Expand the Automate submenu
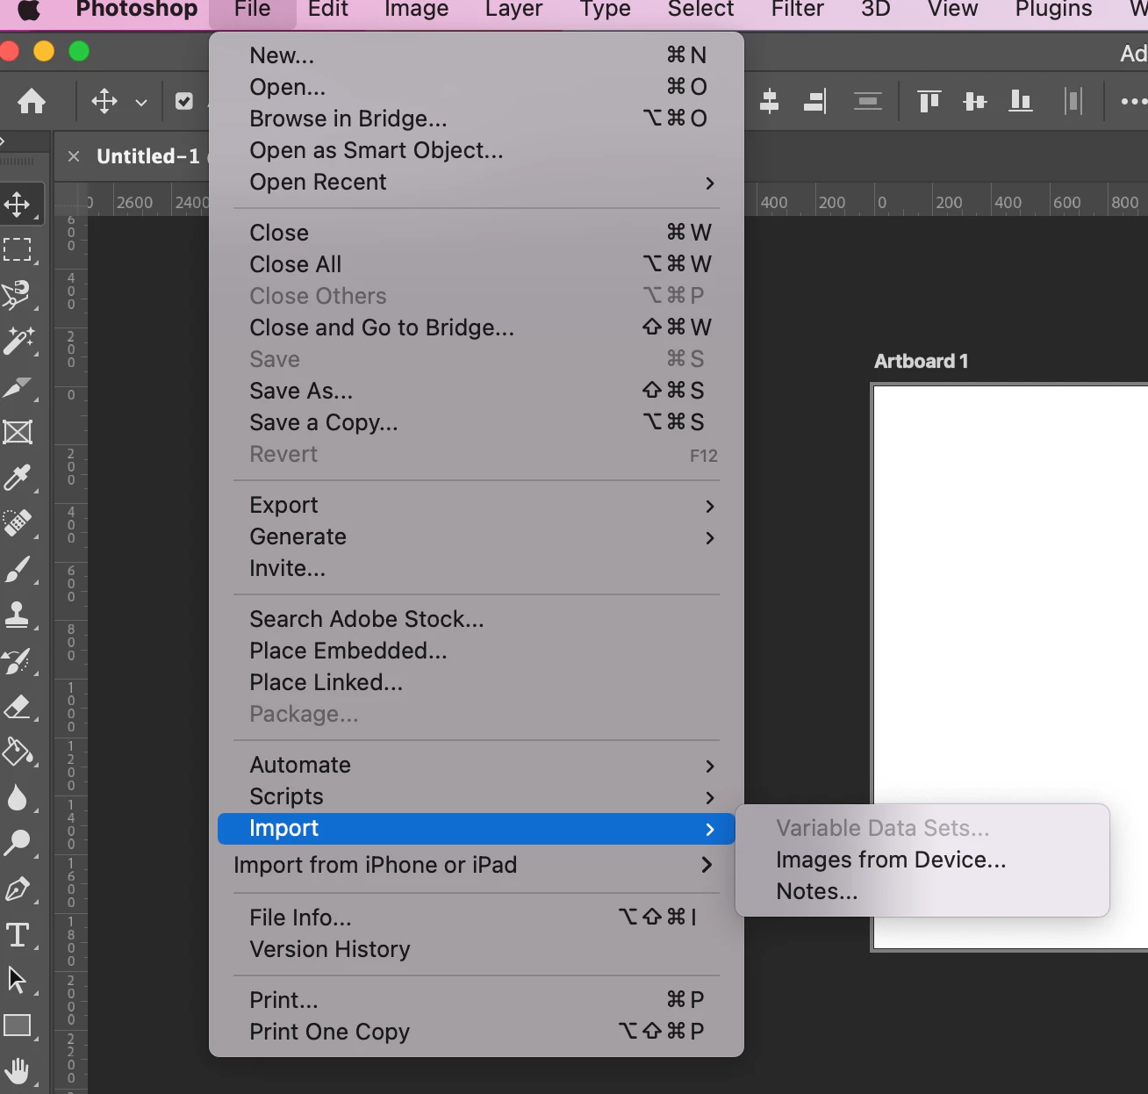The width and height of the screenshot is (1148, 1094). [477, 766]
